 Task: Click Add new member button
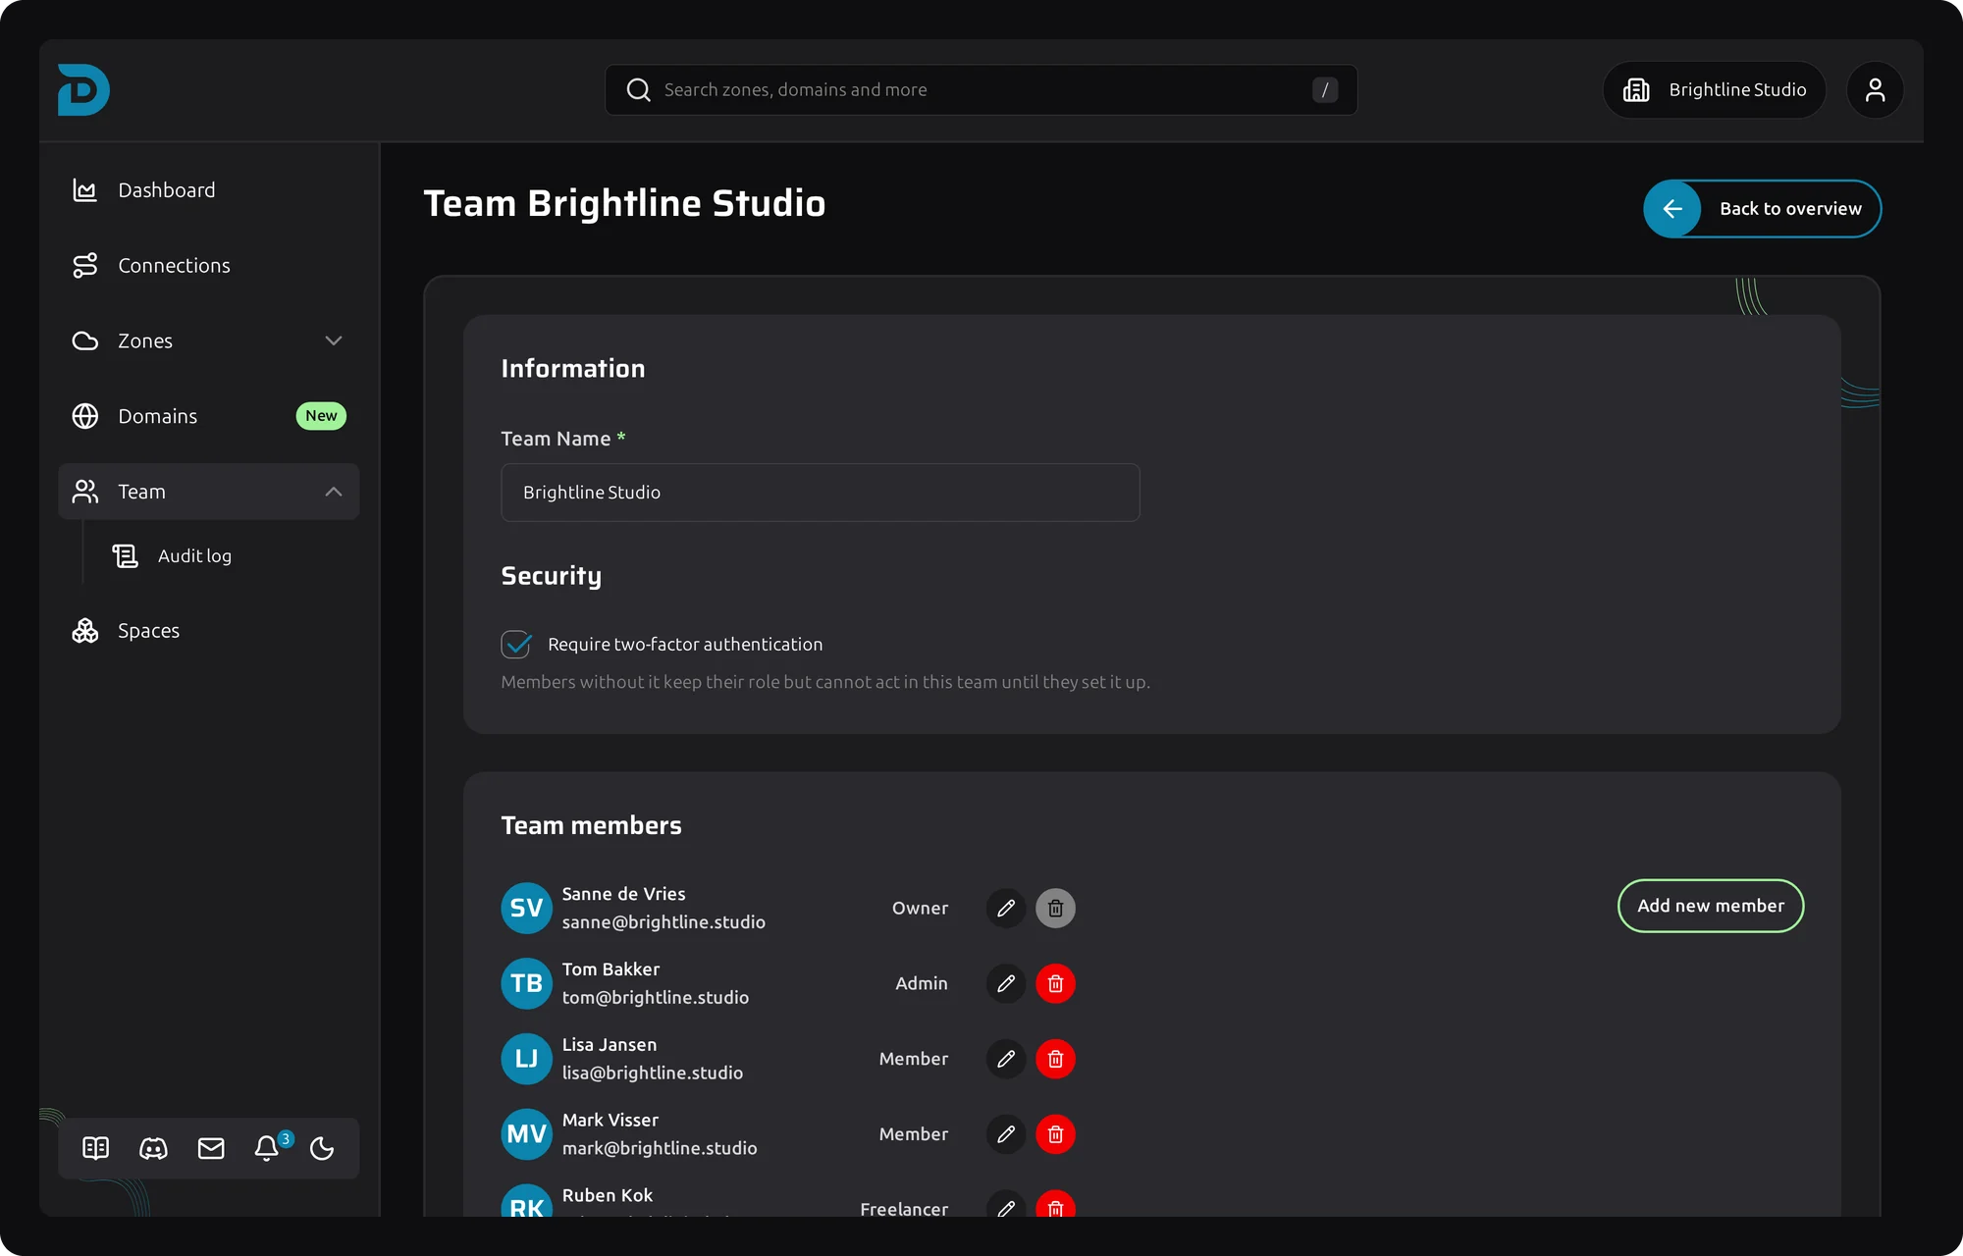[1711, 906]
